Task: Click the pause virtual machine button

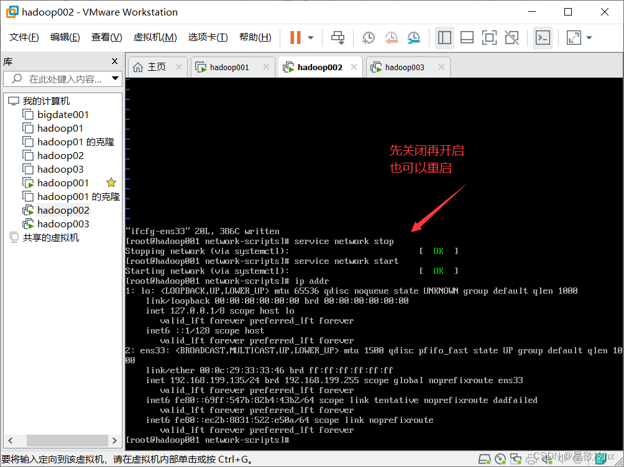Action: click(295, 38)
